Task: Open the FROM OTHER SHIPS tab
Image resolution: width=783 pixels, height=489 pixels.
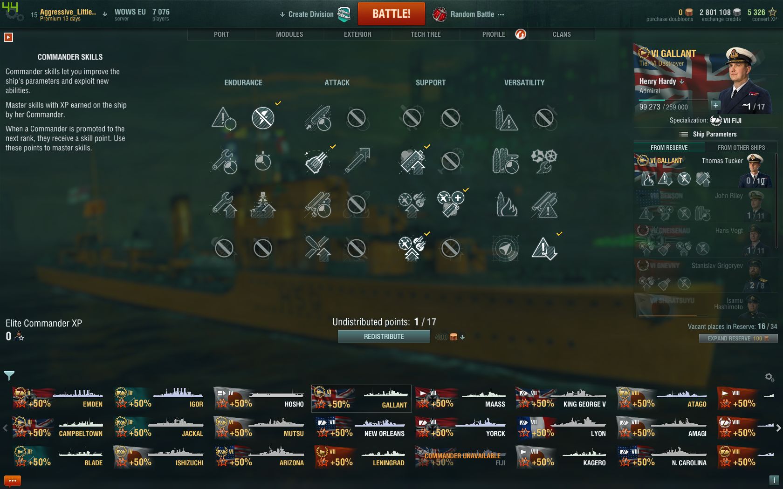Action: (x=741, y=148)
